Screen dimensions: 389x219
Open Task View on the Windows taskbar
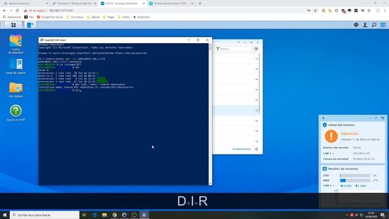coord(84,215)
